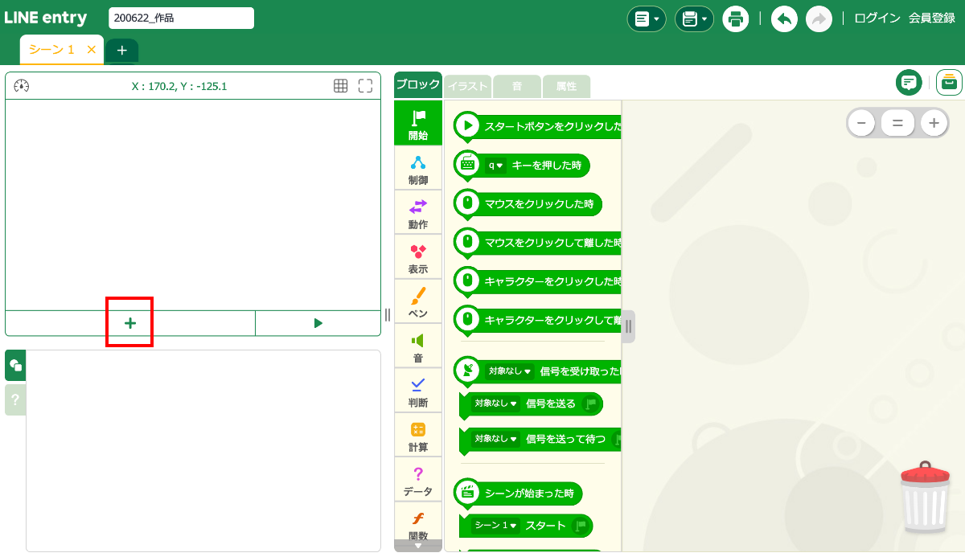Open the new/load project dropdown icon

[647, 18]
